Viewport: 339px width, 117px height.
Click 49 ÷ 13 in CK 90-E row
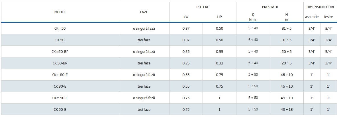287,110
